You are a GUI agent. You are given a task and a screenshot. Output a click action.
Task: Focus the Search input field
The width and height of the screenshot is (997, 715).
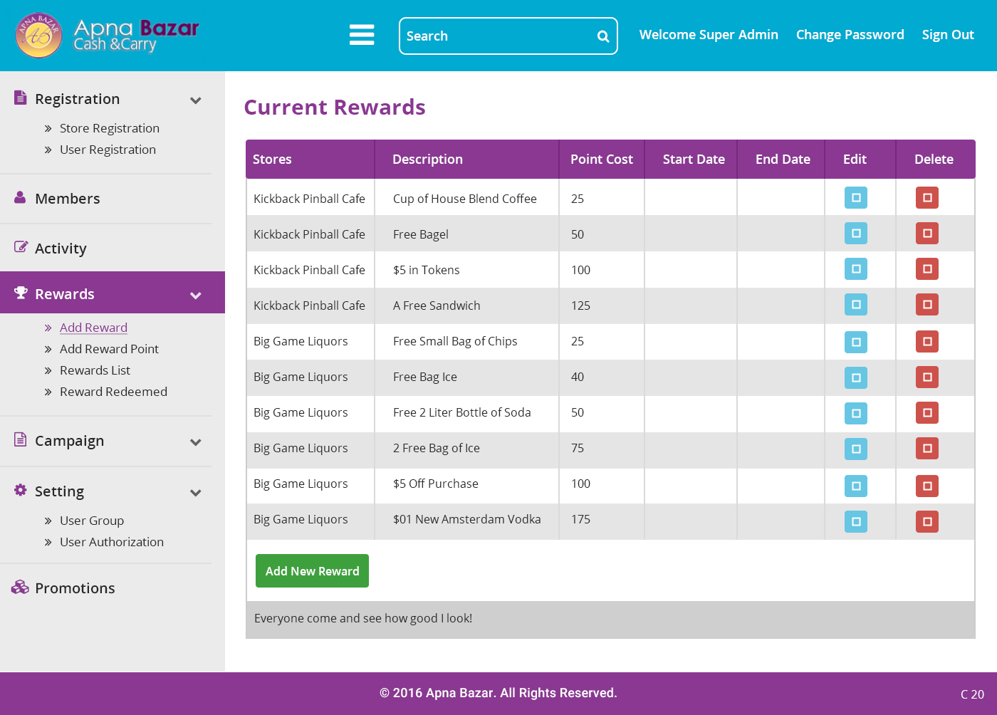499,36
